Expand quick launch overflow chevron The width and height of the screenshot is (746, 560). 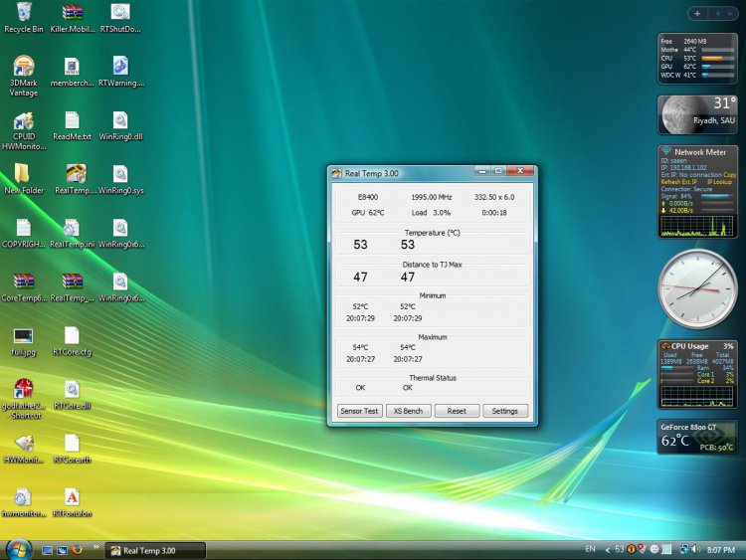(x=96, y=547)
